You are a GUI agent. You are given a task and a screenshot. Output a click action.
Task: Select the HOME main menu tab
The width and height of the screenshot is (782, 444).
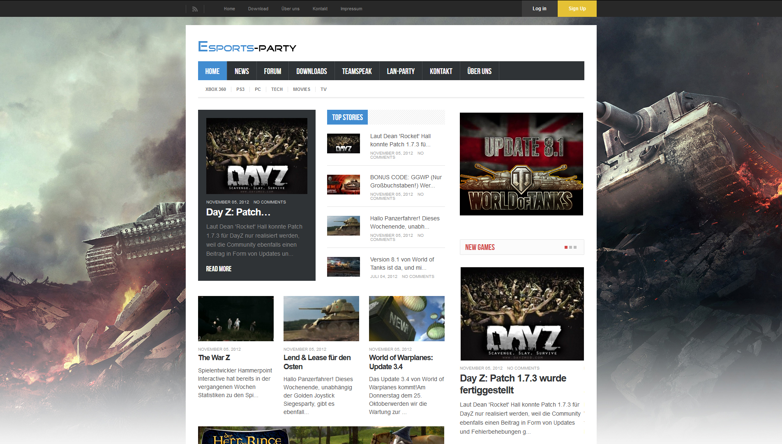(x=212, y=71)
